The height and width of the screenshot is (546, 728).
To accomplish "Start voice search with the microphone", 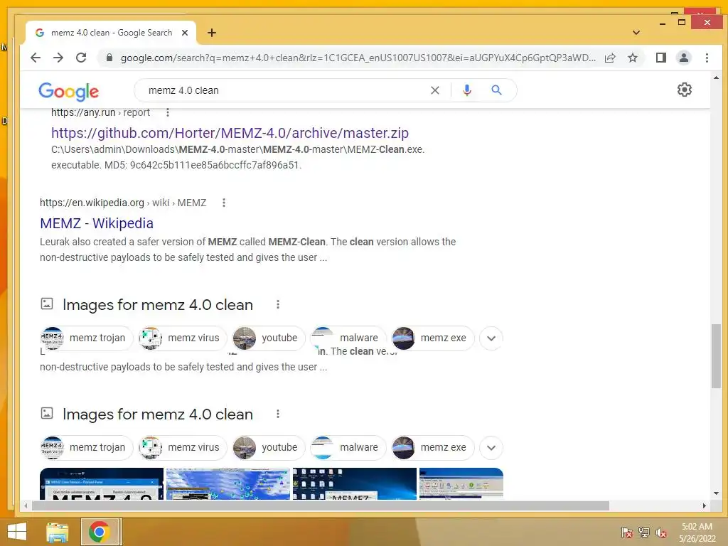I will tap(467, 90).
